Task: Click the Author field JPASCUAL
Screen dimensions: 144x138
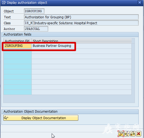Action: (36, 29)
